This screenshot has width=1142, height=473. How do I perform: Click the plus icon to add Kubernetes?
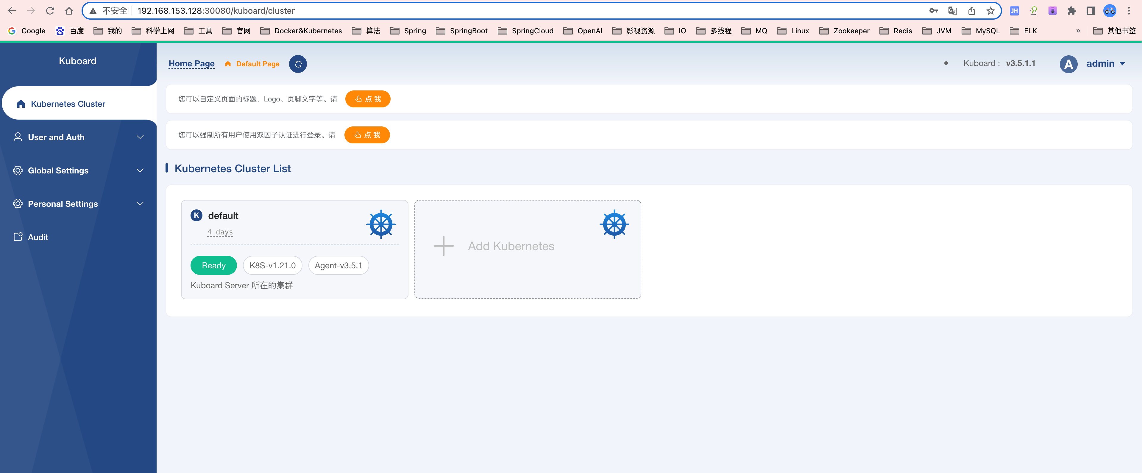pos(443,246)
